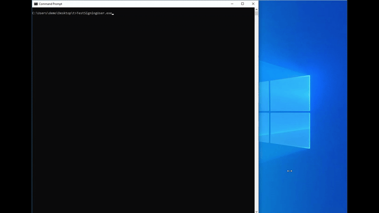Click the lower-right pane of the Windows logo

(297, 130)
